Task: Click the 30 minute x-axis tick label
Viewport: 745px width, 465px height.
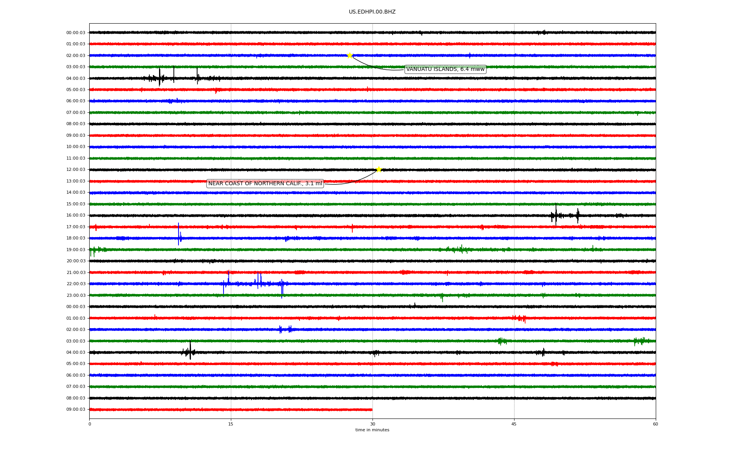Action: click(x=372, y=424)
